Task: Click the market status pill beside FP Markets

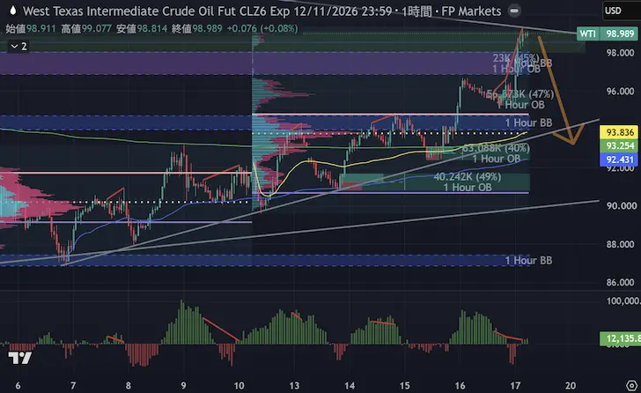Action: [514, 11]
